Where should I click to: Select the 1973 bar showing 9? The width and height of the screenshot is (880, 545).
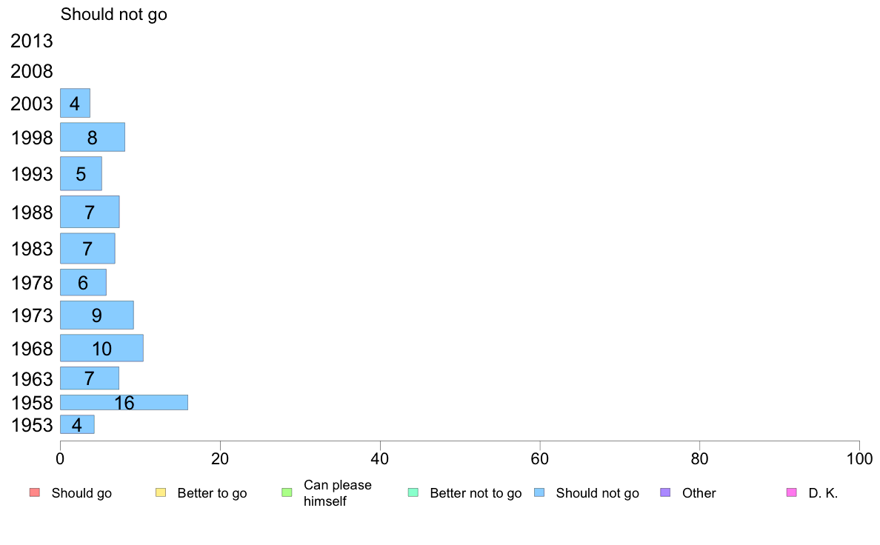(x=96, y=315)
